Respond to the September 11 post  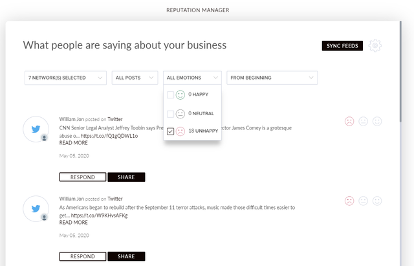pyautogui.click(x=83, y=256)
